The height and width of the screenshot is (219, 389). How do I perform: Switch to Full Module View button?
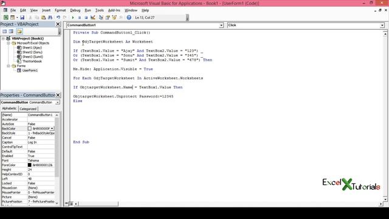[x=71, y=204]
